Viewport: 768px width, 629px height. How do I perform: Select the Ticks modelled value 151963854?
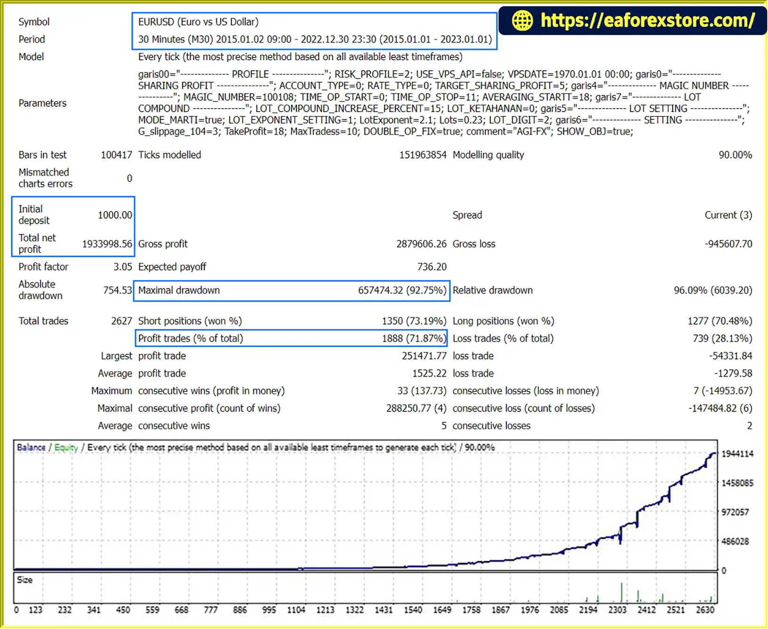pos(423,155)
